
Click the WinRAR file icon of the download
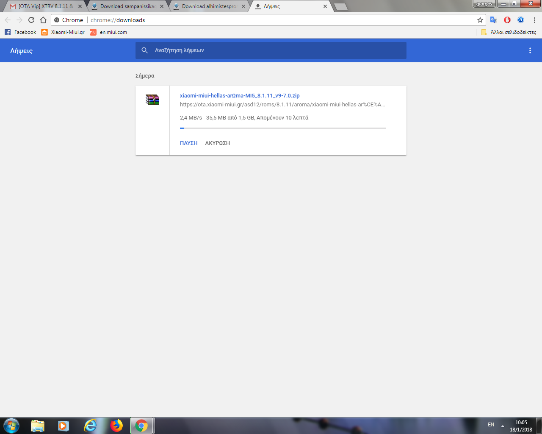[x=152, y=100]
